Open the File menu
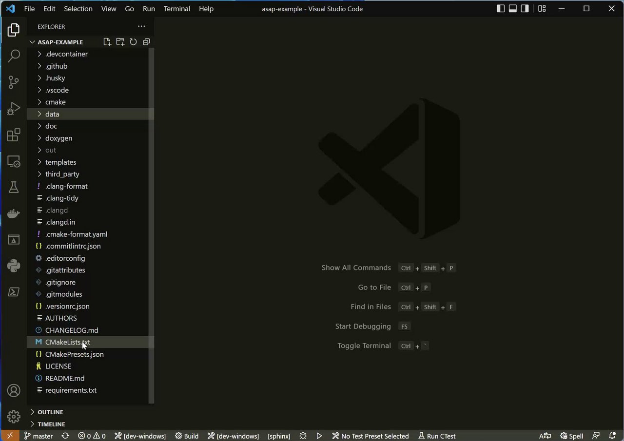 (x=29, y=9)
